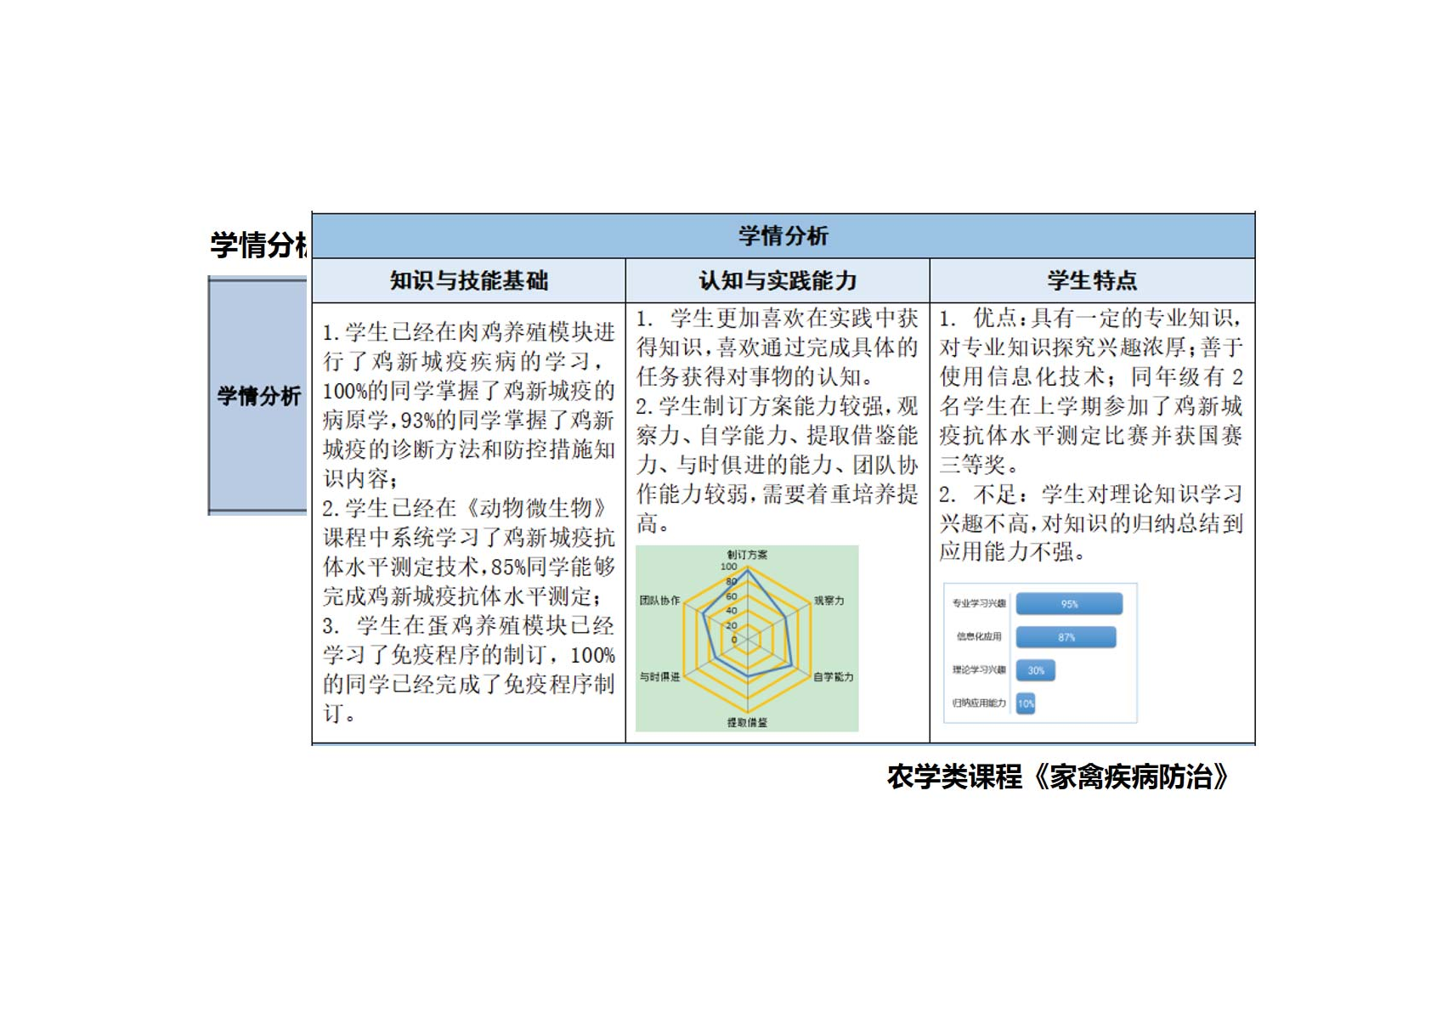Click the 95% bar for 专业学习兴趣
This screenshot has height=1011, width=1431.
[x=1069, y=604]
